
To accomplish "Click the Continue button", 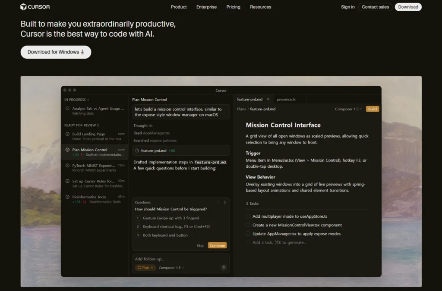I will click(217, 245).
